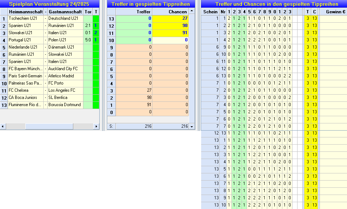Screen dimensions: 347x209
Task: Click the left scroll arrow under Spielplan table
Action: [3, 126]
